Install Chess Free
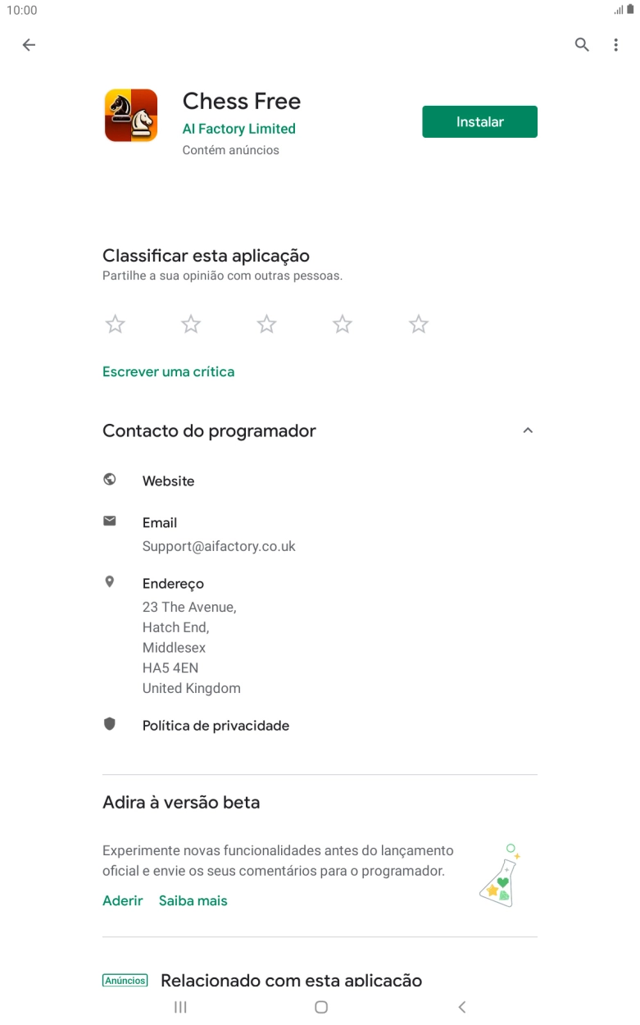Viewport: 640px width, 1025px height. [479, 121]
